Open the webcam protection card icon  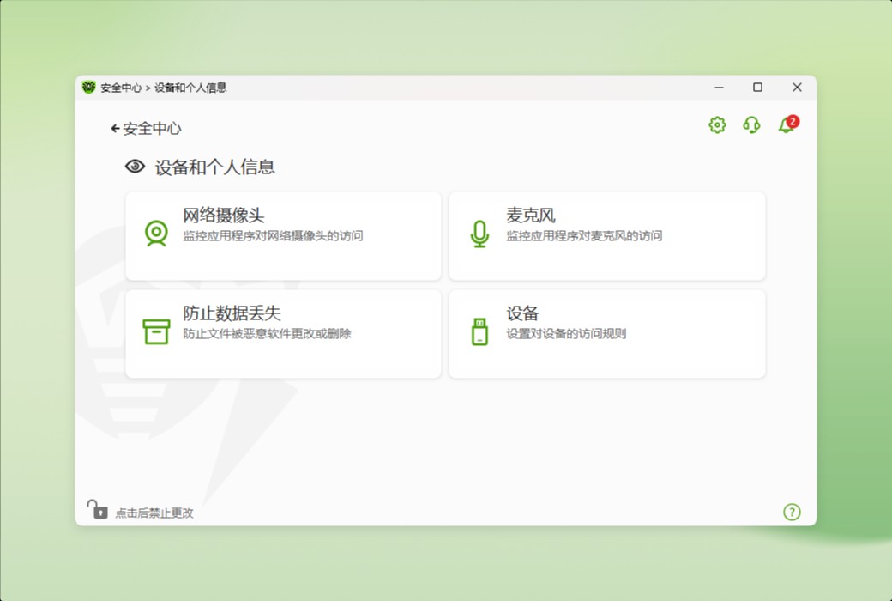click(156, 234)
